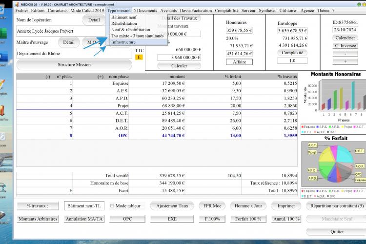Click the (+) add phase header control
This screenshot has width=366, height=244.
pos(101,77)
